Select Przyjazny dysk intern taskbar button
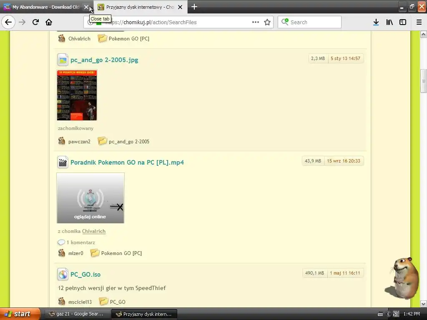 click(144, 314)
